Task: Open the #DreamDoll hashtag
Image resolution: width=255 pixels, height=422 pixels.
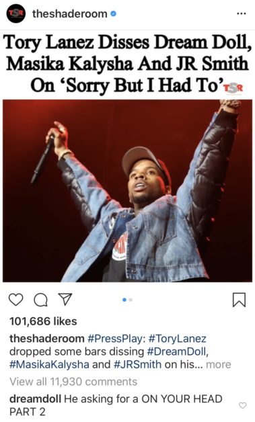Action: pos(178,351)
